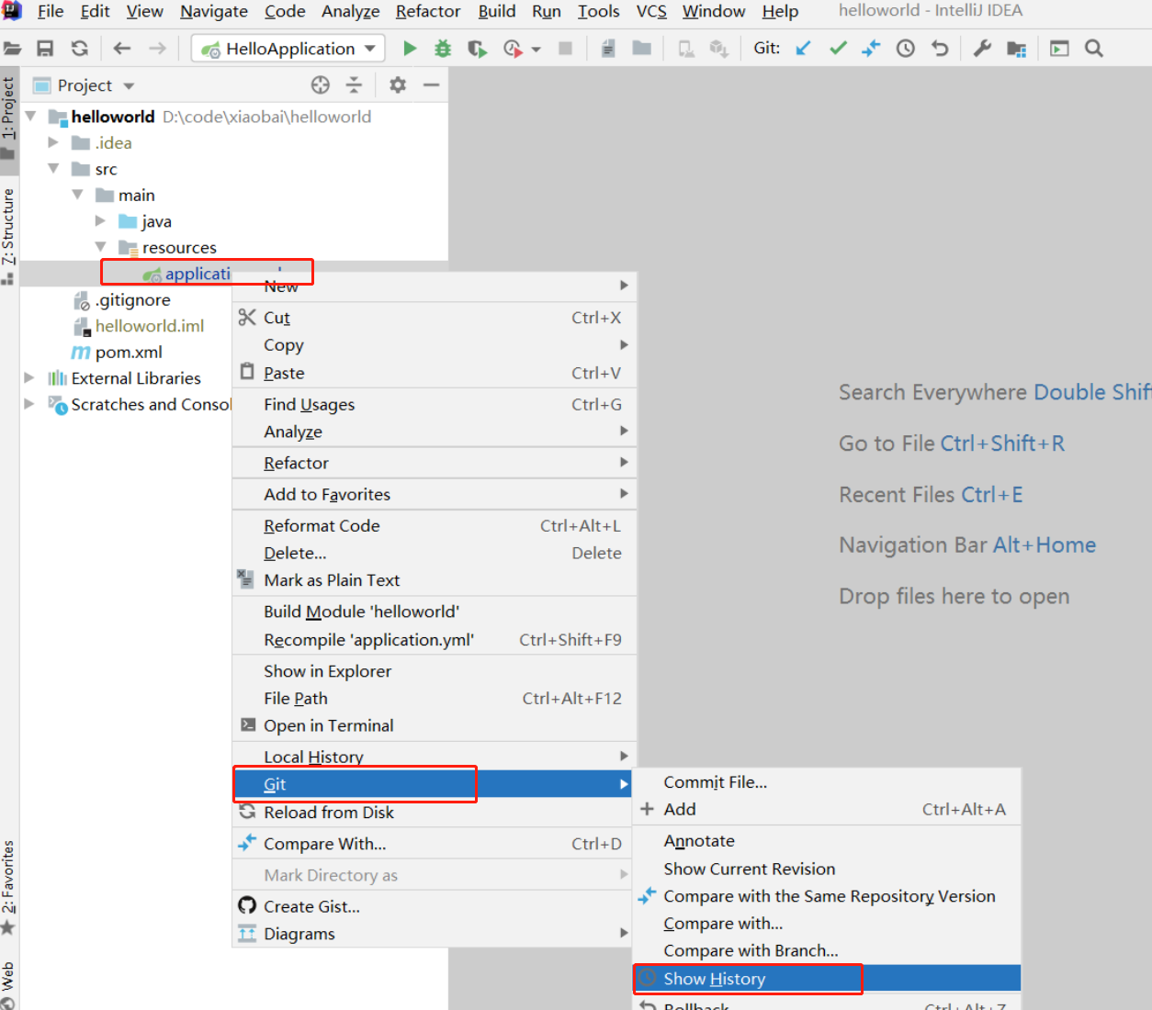Start debugging with the bug icon
The width and height of the screenshot is (1152, 1010).
tap(443, 49)
